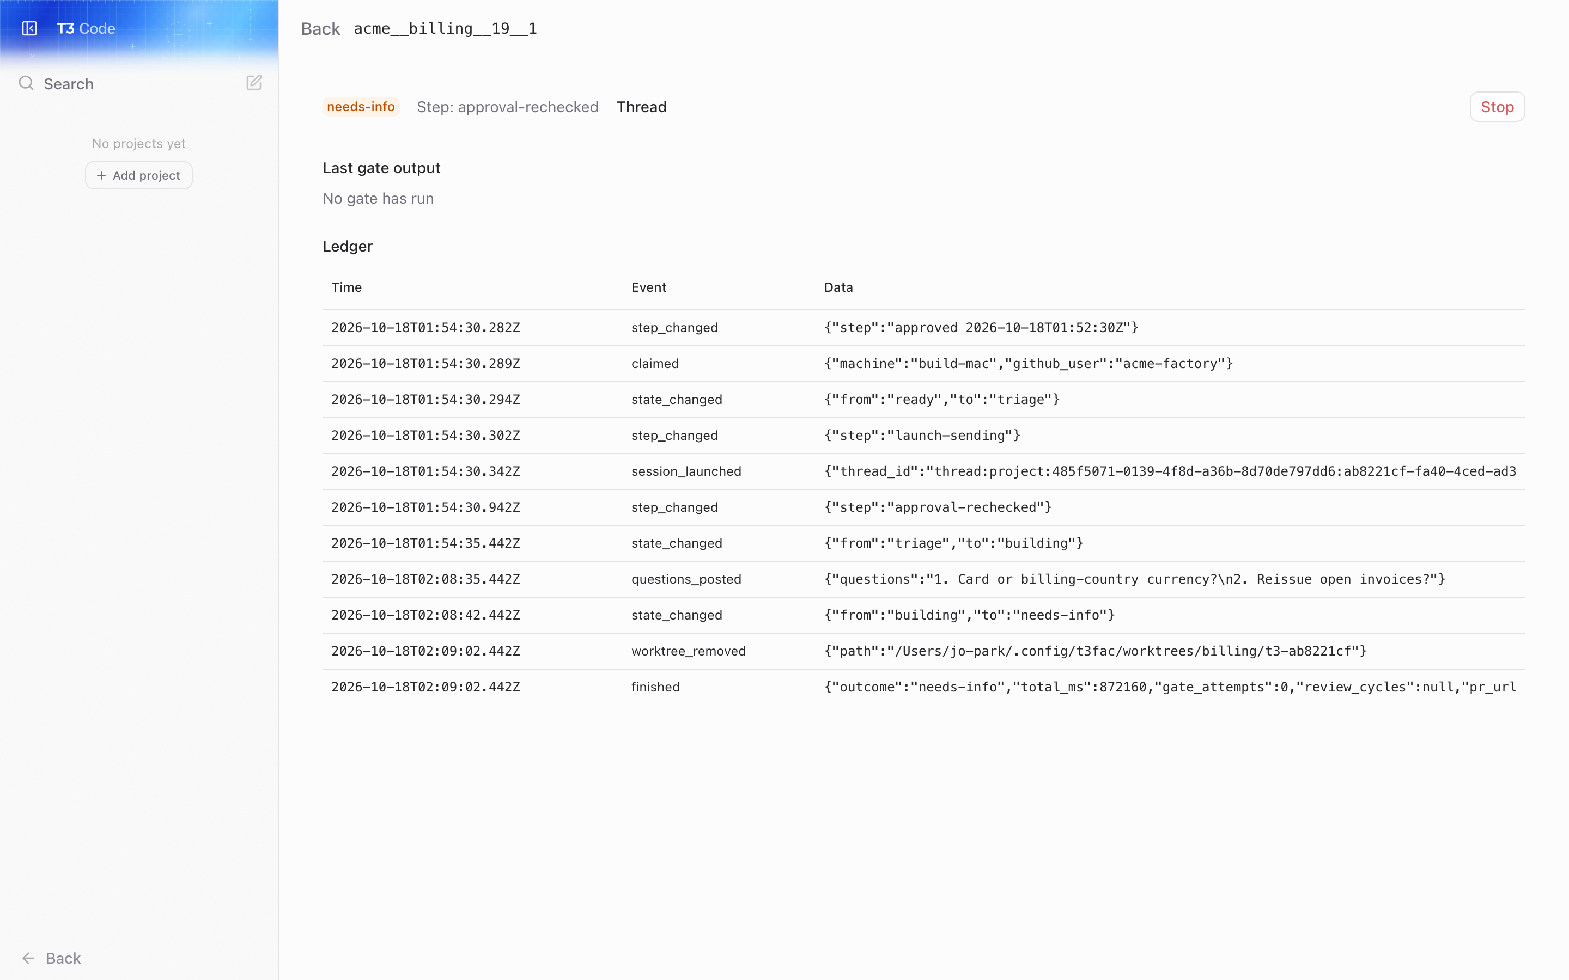Click the needs-info status badge

point(361,107)
